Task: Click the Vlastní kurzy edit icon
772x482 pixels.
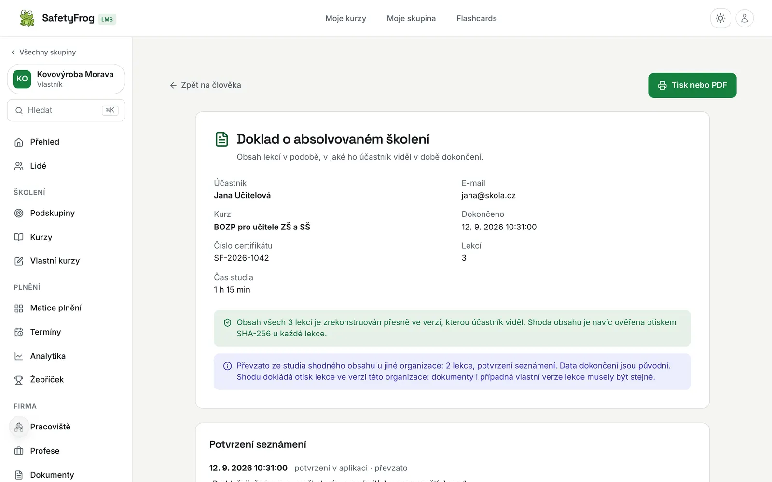Action: click(19, 261)
